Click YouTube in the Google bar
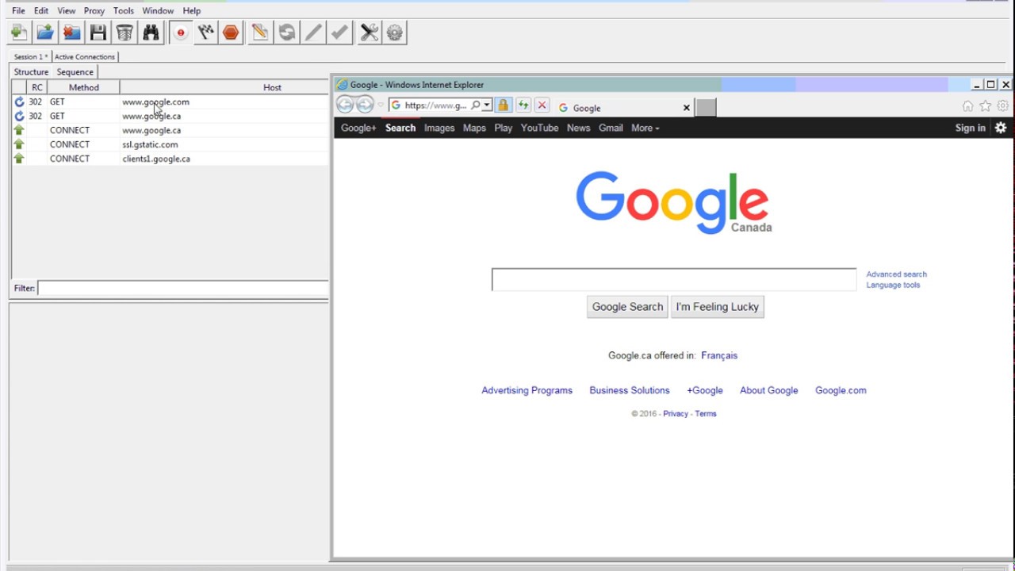1015x571 pixels. tap(539, 128)
